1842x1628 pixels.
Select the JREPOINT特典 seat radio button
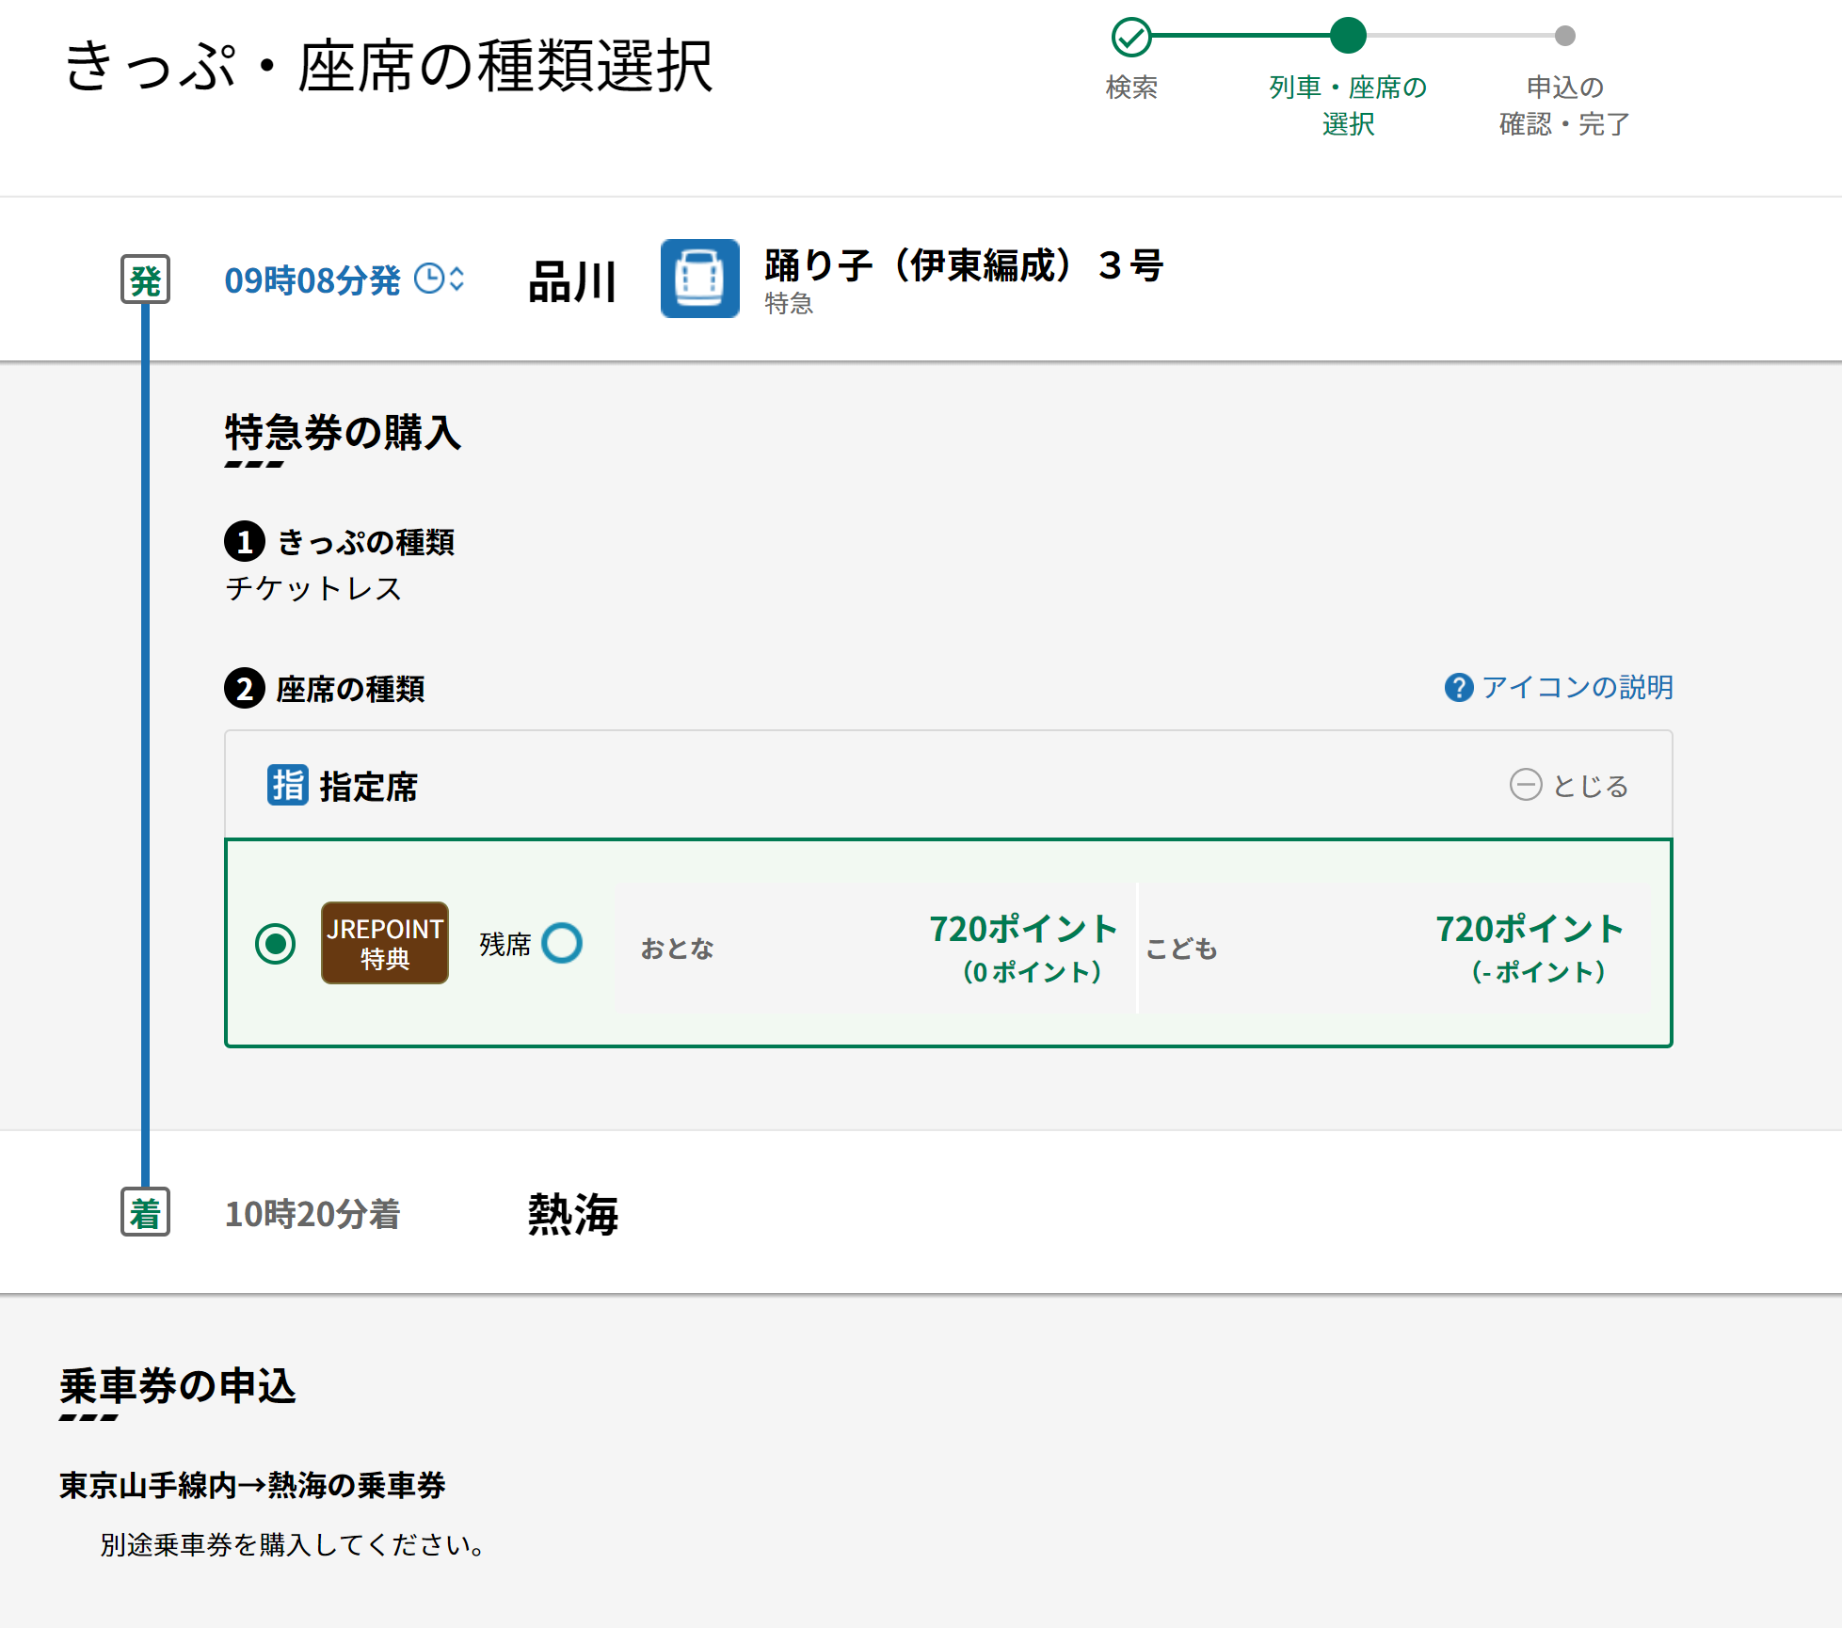coord(275,944)
